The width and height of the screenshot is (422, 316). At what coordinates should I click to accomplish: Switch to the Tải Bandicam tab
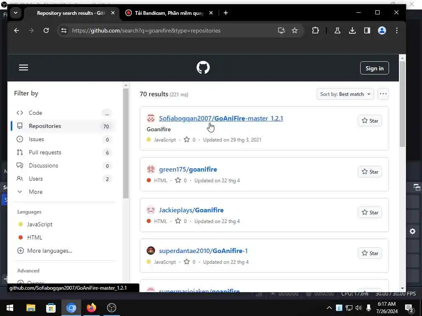click(x=169, y=13)
